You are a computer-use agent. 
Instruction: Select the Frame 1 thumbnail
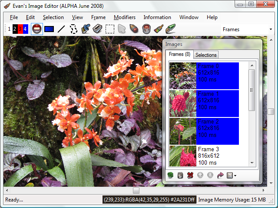click(183, 104)
